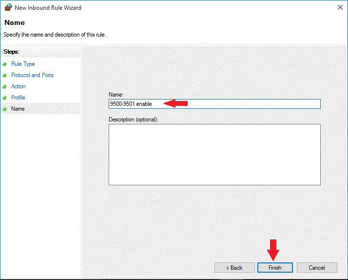Image resolution: width=348 pixels, height=280 pixels.
Task: Open the Protocol and Ports step
Action: tap(32, 75)
